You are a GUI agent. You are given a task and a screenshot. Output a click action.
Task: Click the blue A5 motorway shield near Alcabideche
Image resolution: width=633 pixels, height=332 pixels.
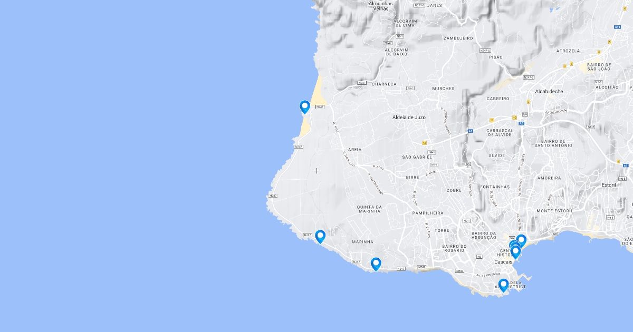point(521,123)
